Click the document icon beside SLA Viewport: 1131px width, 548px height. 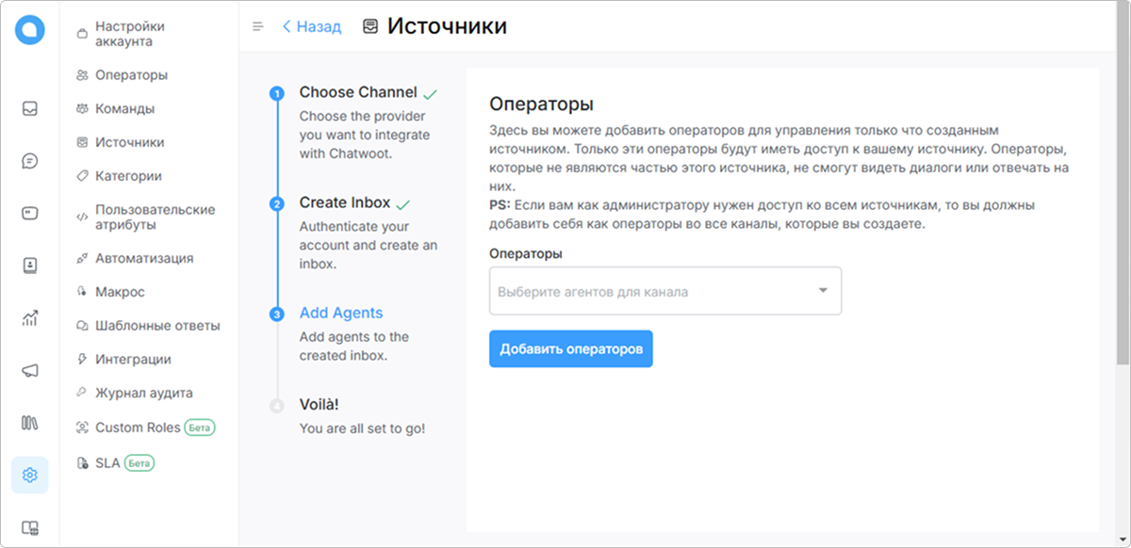(82, 463)
